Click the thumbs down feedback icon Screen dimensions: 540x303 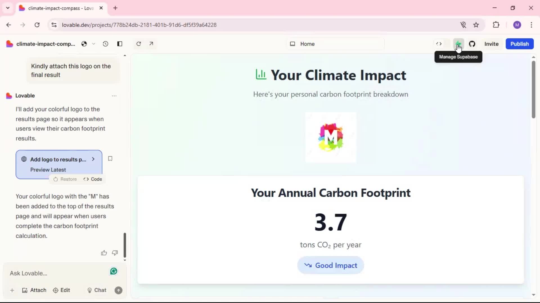pos(115,253)
